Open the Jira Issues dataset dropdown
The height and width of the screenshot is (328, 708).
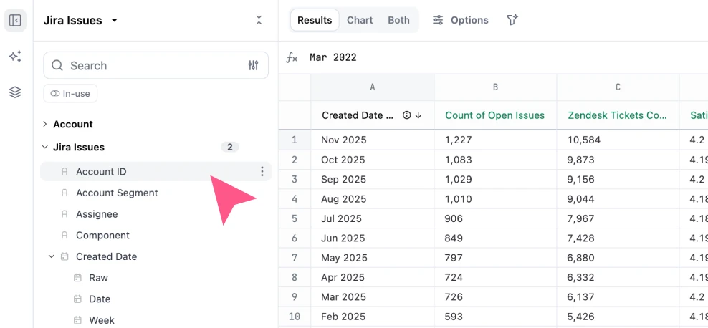[x=115, y=21]
